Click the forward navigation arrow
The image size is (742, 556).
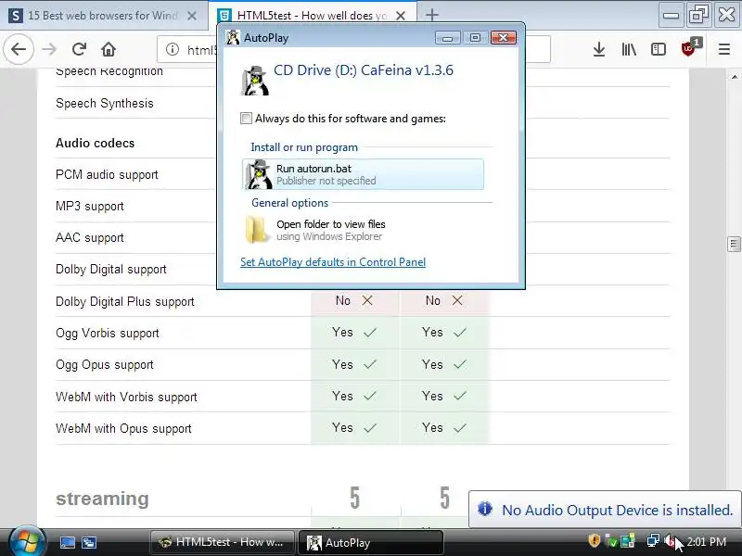tap(49, 49)
